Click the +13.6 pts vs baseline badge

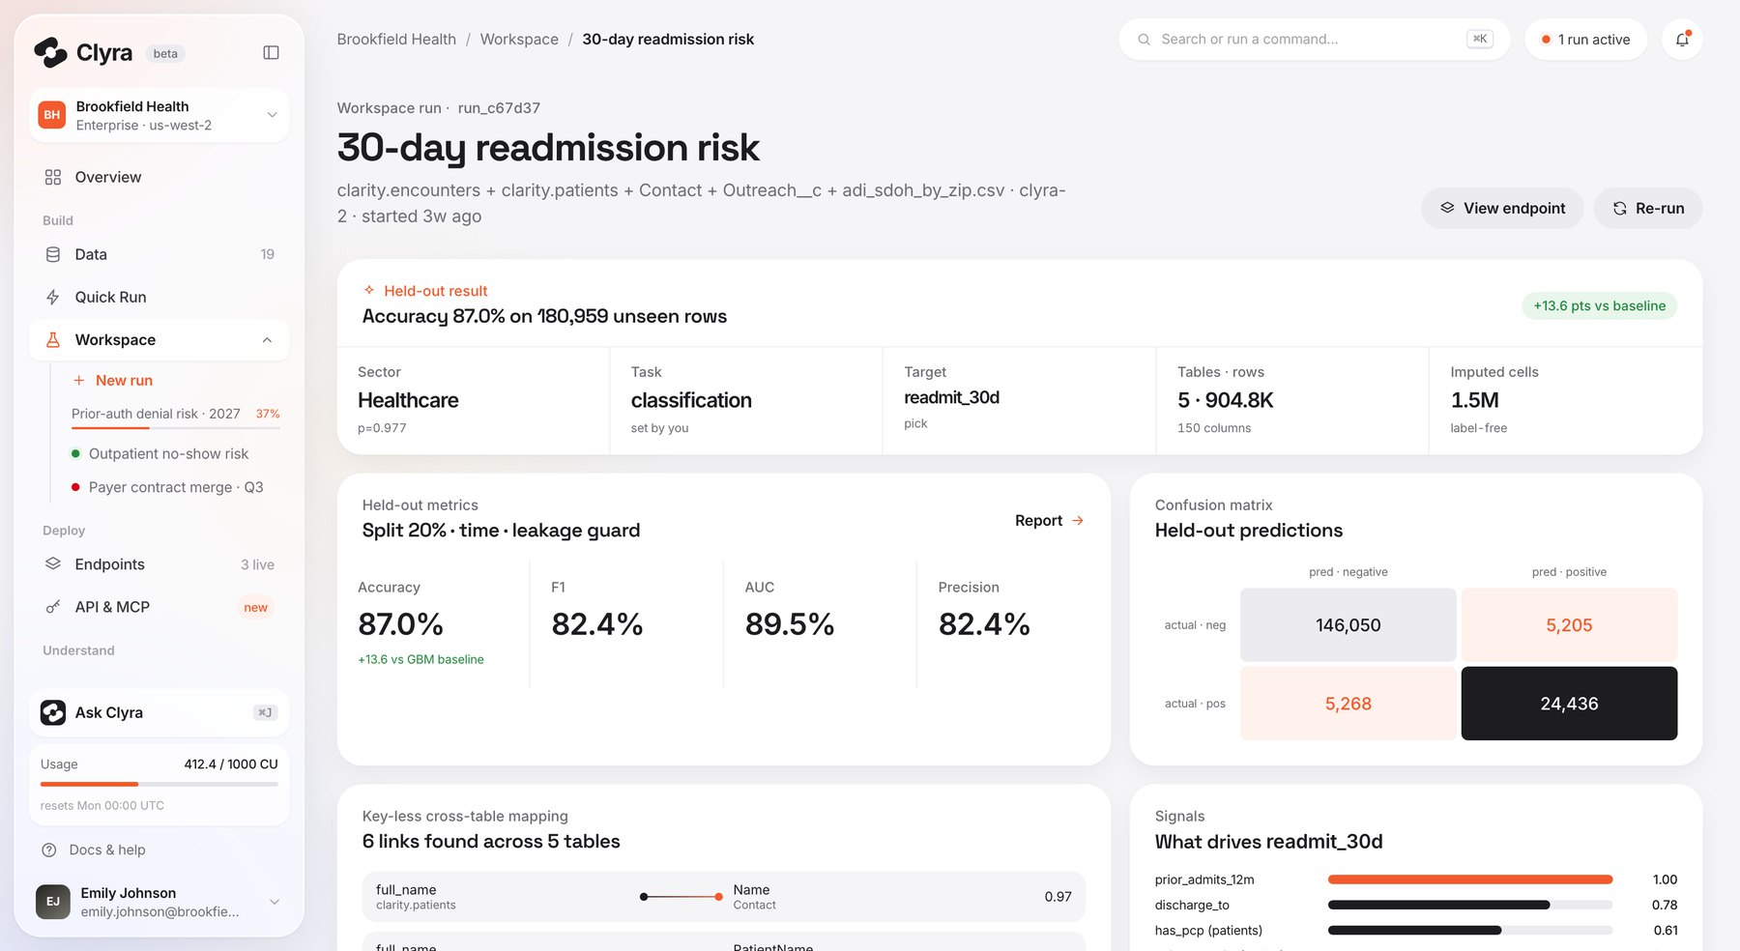click(1599, 306)
